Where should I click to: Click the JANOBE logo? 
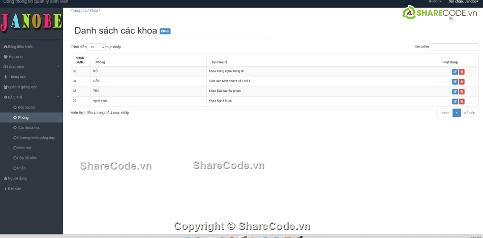point(32,21)
